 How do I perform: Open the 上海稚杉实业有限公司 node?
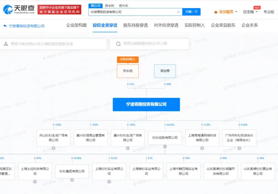(146, 171)
